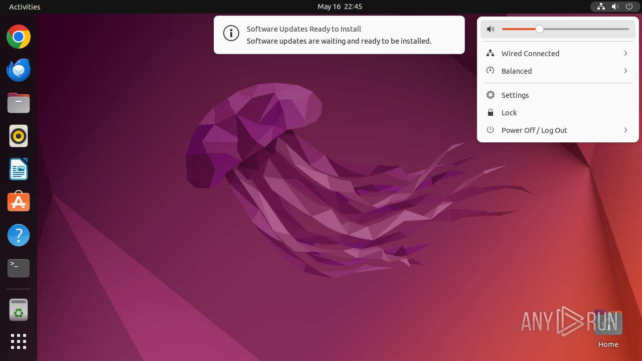Screen dimensions: 642x361
Task: Open LibreOffice Writer from the dock
Action: [19, 169]
